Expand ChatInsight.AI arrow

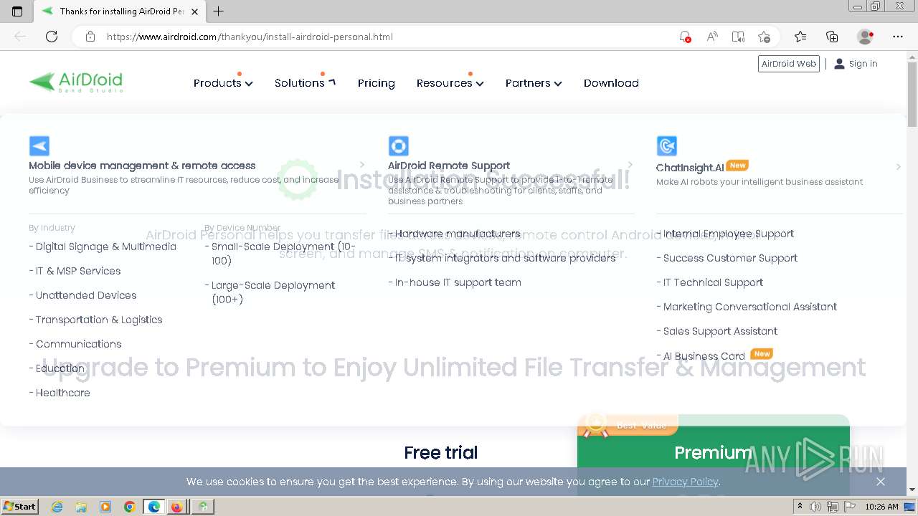pos(898,167)
